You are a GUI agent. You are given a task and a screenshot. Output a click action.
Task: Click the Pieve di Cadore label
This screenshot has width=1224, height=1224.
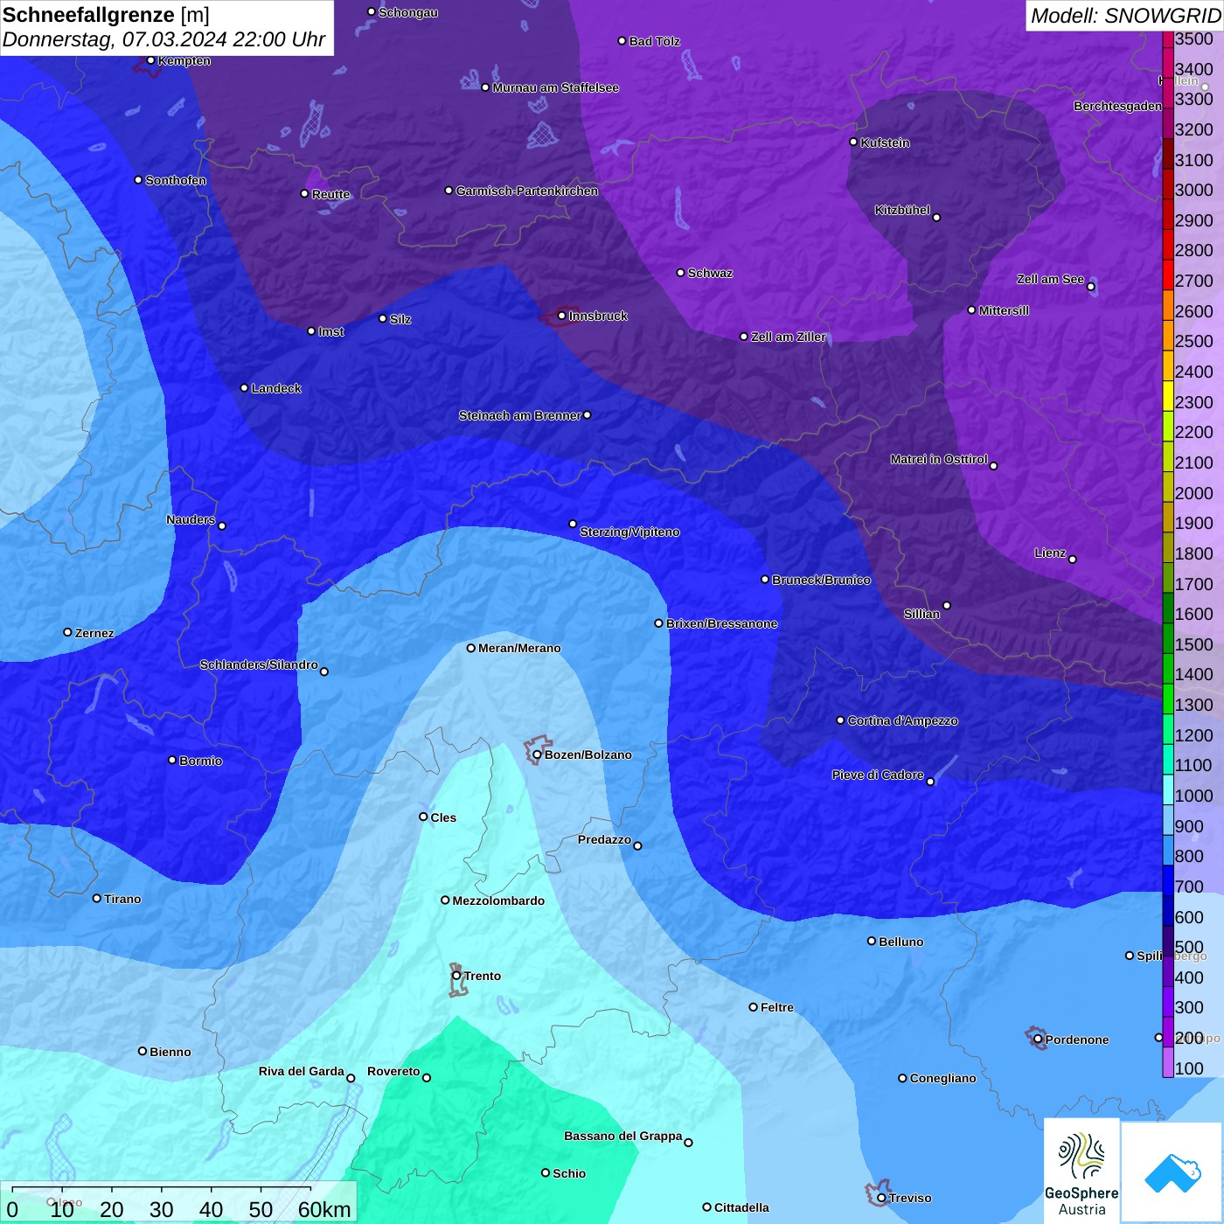(x=878, y=775)
